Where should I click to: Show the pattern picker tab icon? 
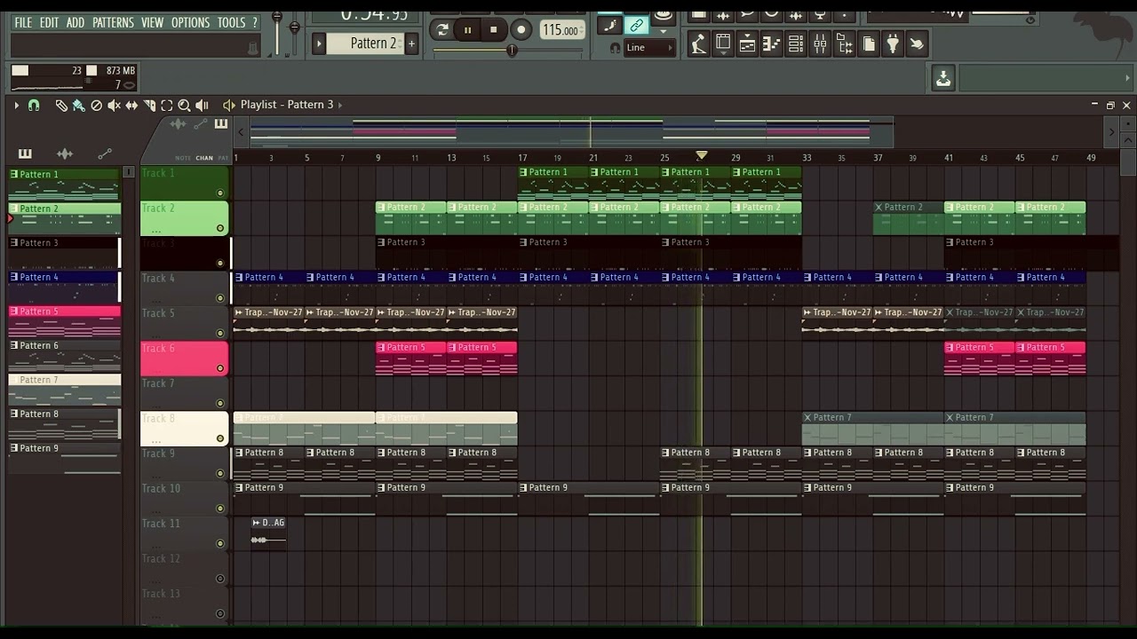pos(25,154)
